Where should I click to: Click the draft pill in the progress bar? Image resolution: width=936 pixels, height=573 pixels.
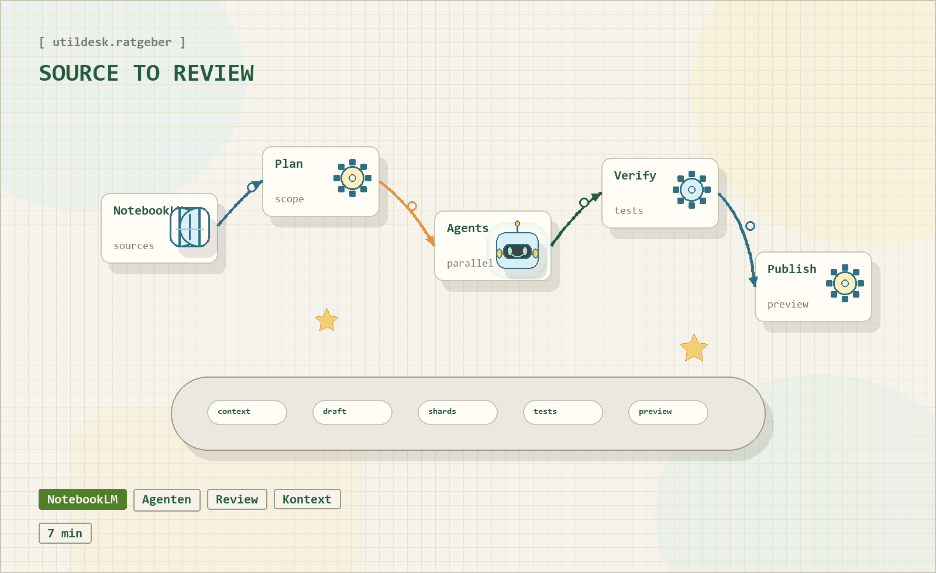click(352, 412)
